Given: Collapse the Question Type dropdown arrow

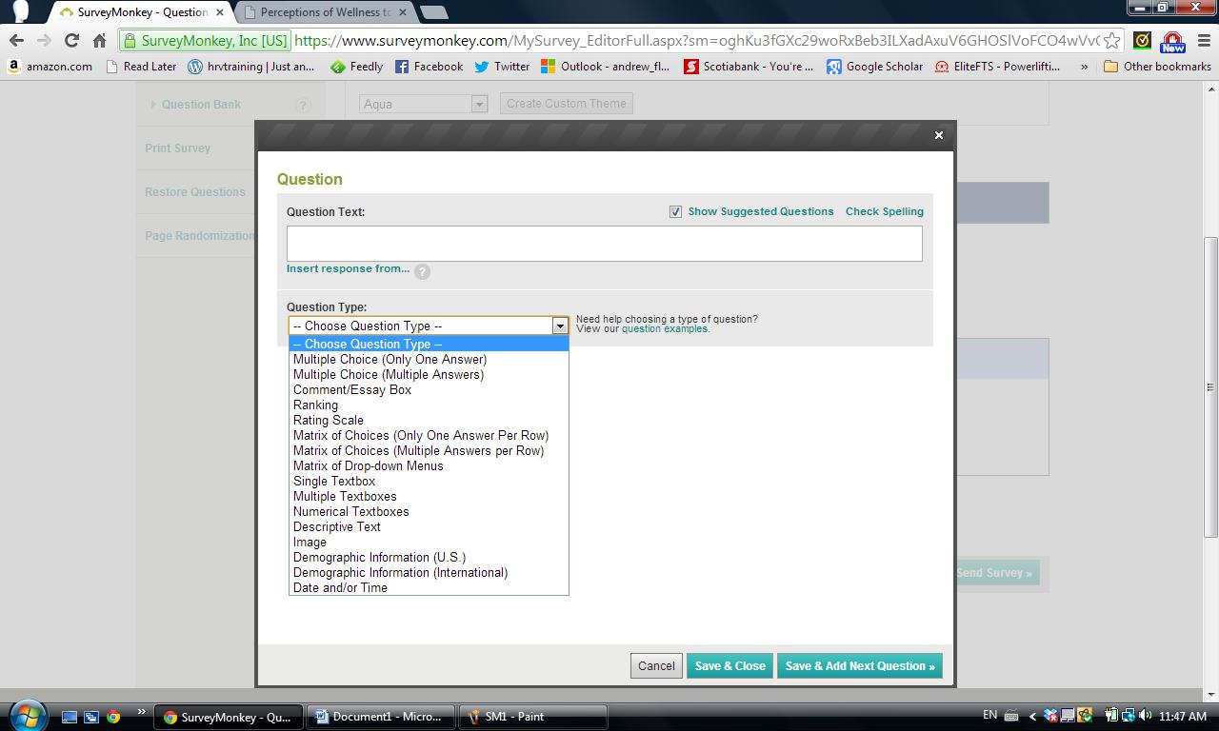Looking at the screenshot, I should (x=560, y=326).
